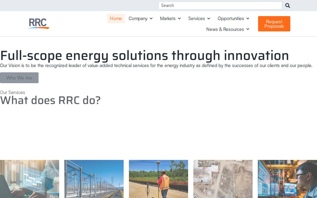Open the electrical substation service image
Screen dimensions: 317x198
point(94,179)
